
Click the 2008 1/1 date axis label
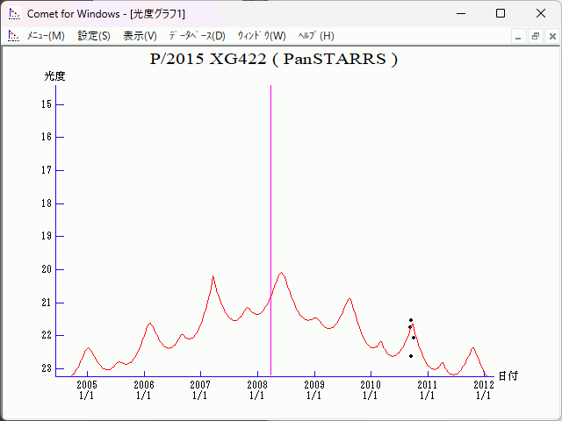pos(256,389)
